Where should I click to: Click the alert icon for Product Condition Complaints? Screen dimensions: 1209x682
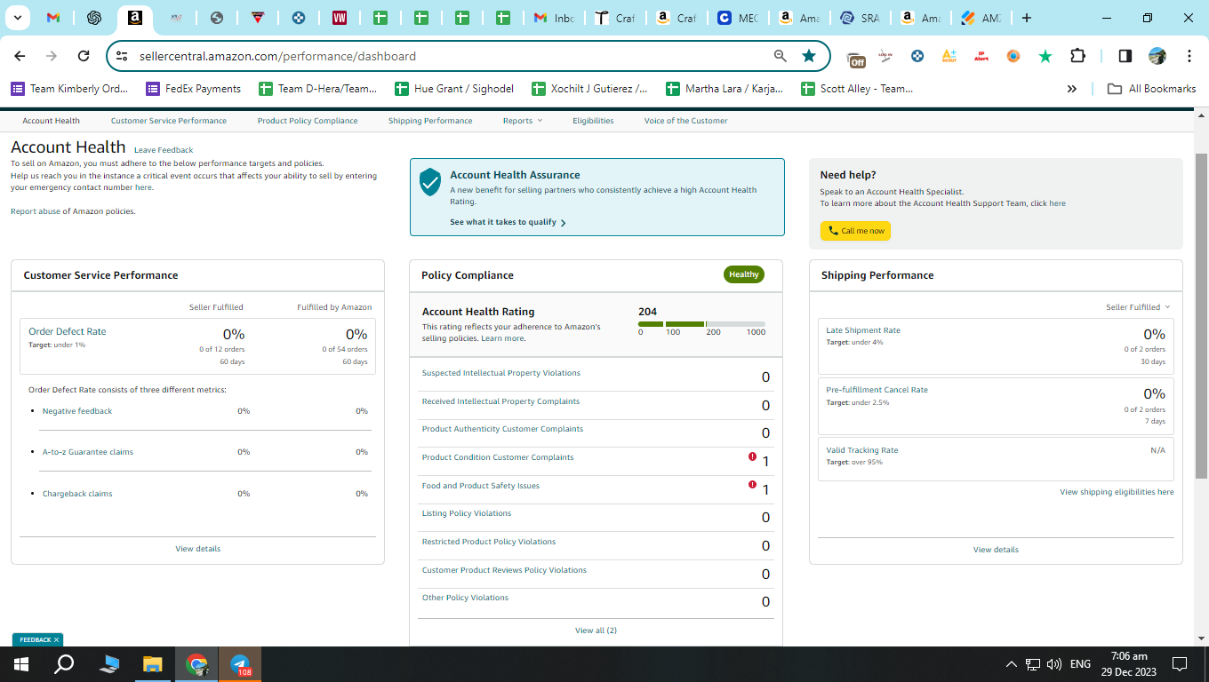coord(752,456)
